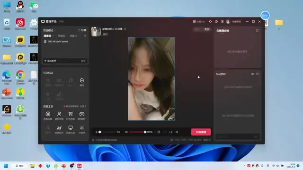The height and width of the screenshot is (170, 303).
Task: Open the game controller live tool
Action: (82, 115)
